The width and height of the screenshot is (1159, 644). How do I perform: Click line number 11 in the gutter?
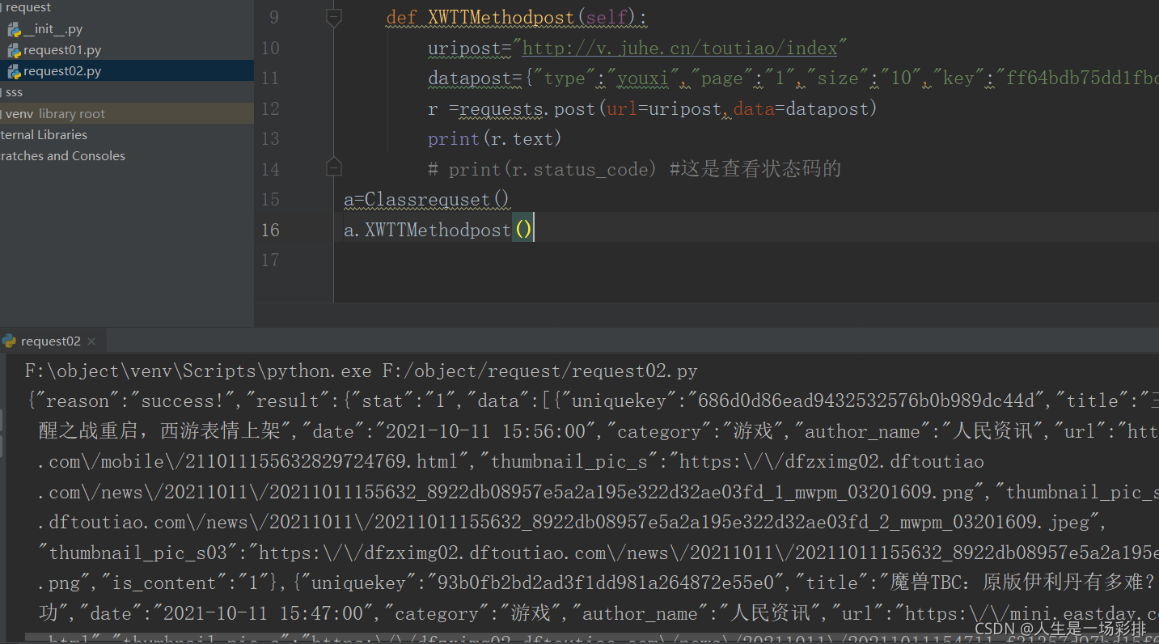pos(270,78)
